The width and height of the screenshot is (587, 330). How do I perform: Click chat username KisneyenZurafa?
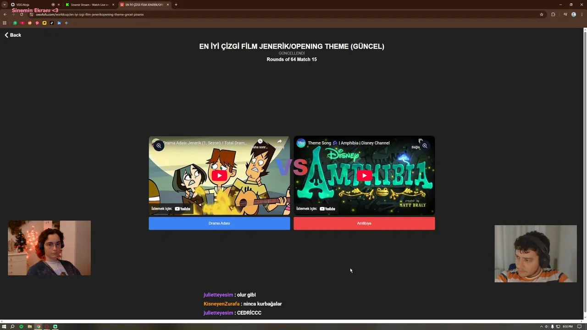[222, 304]
